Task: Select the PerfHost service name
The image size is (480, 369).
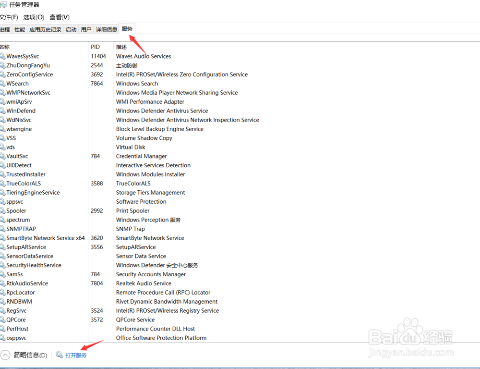Action: [17, 329]
